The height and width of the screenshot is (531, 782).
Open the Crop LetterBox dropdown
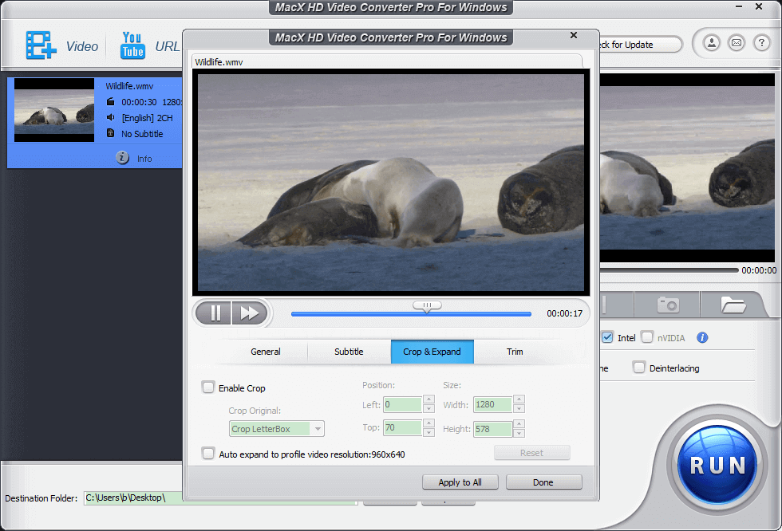277,429
